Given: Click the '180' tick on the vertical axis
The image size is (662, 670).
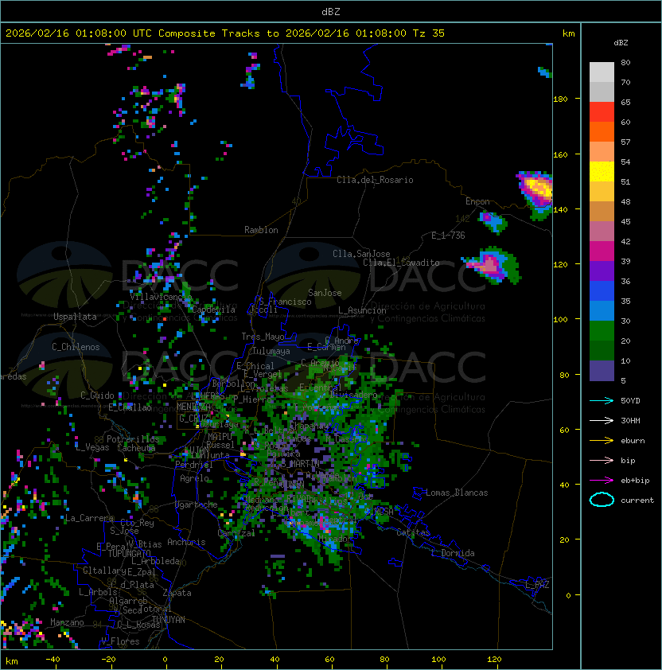Looking at the screenshot, I should pyautogui.click(x=560, y=99).
